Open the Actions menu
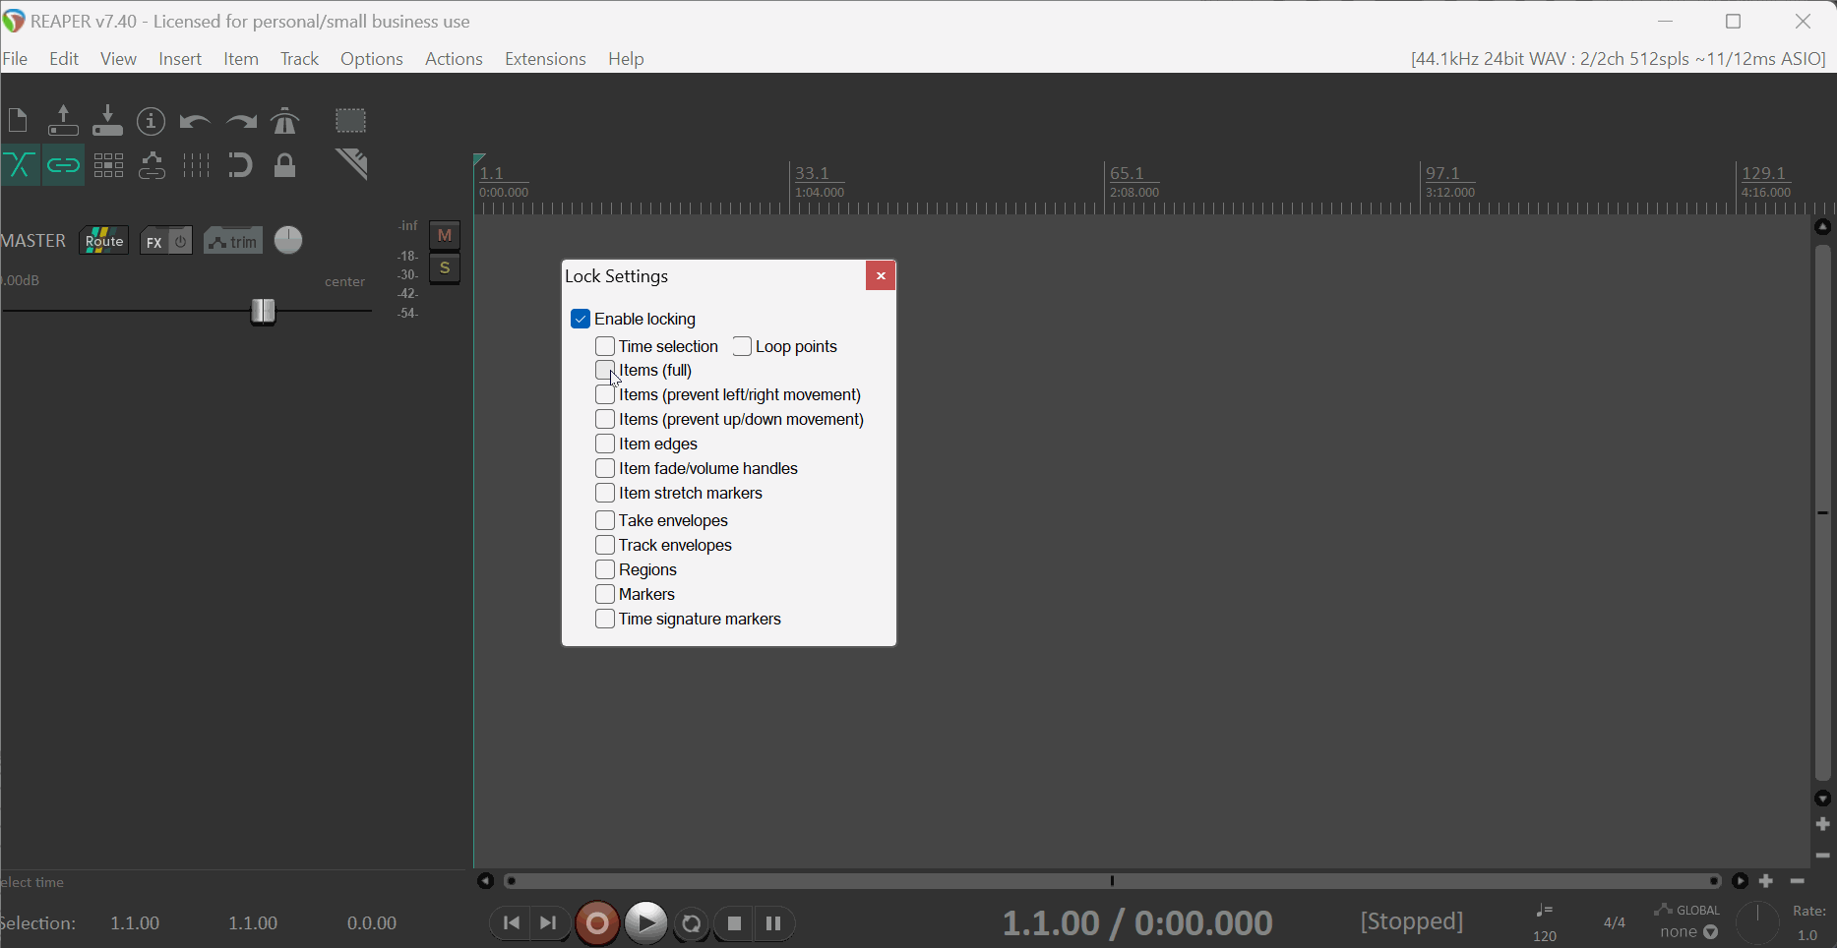This screenshot has height=948, width=1837. tap(454, 59)
